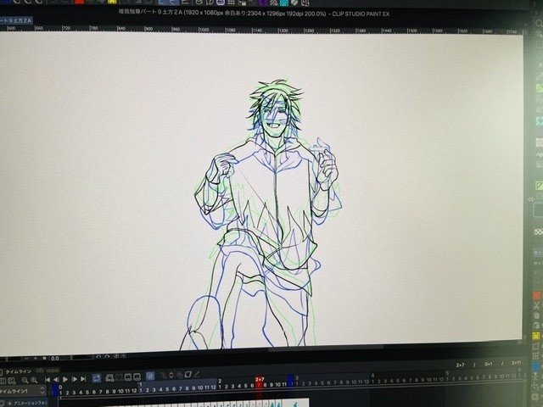Expand the アニメーションフォ folder track
Viewport: 543px width, 407px height.
(9, 404)
